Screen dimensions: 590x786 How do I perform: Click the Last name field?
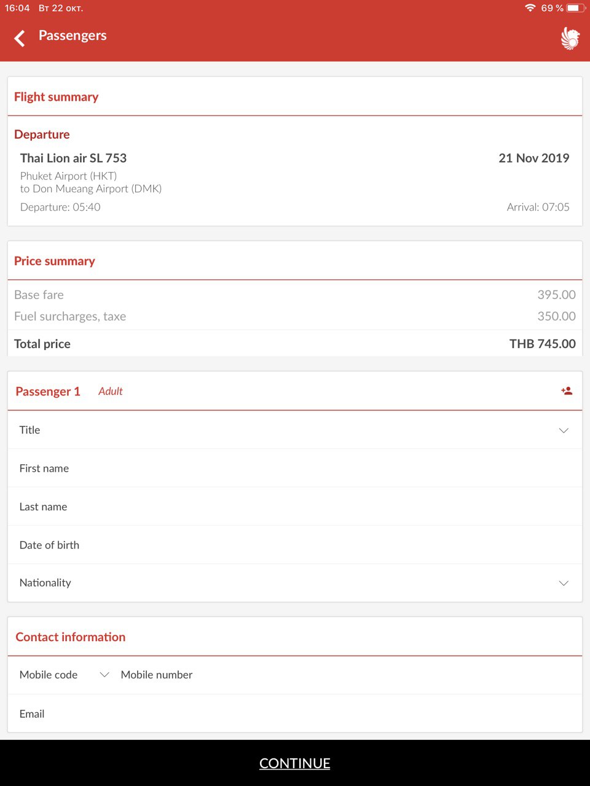[x=295, y=507]
